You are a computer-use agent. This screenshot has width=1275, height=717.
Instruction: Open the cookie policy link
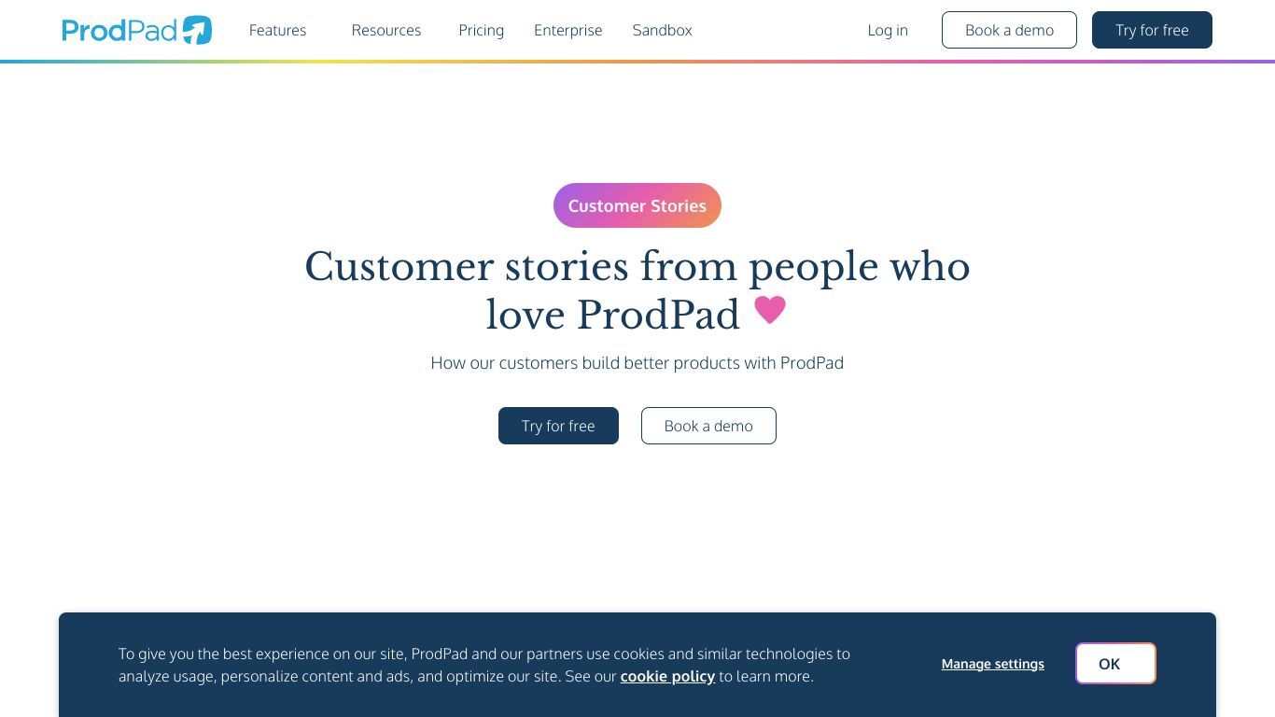pyautogui.click(x=667, y=676)
